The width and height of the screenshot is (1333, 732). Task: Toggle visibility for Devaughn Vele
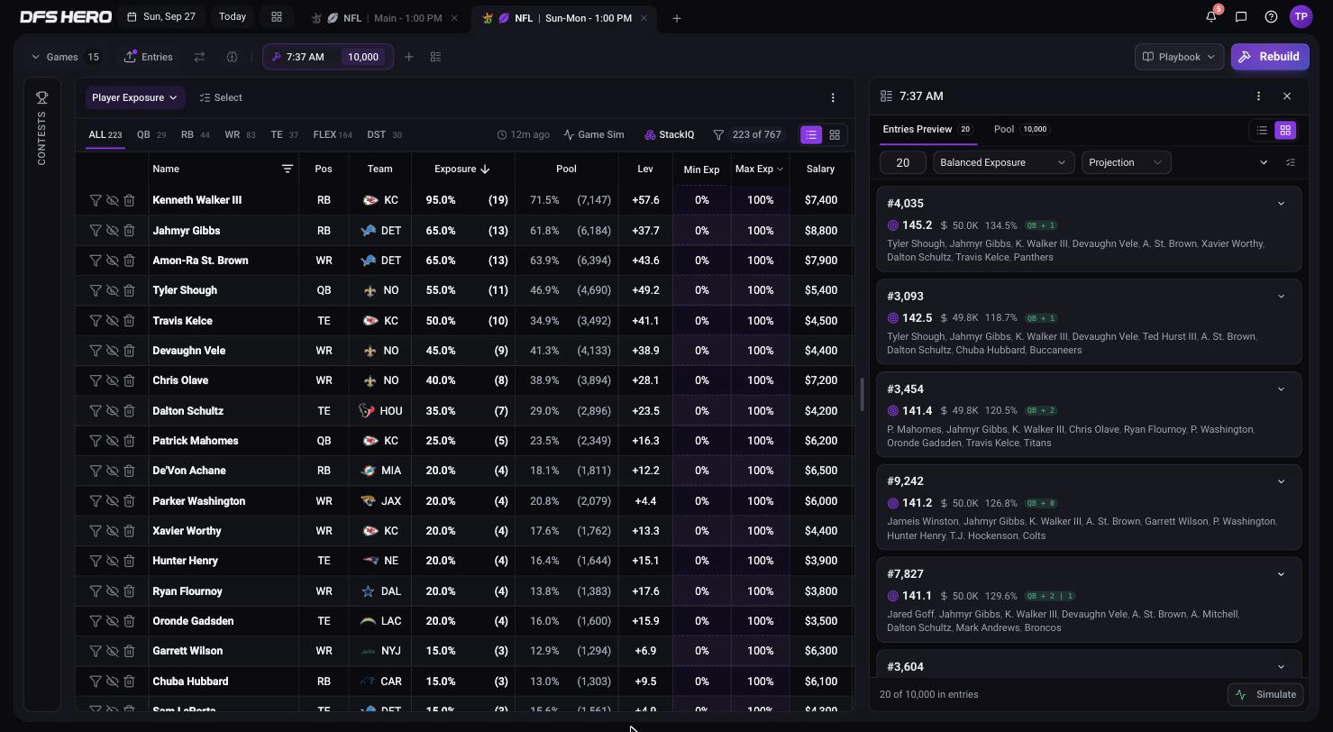point(112,351)
